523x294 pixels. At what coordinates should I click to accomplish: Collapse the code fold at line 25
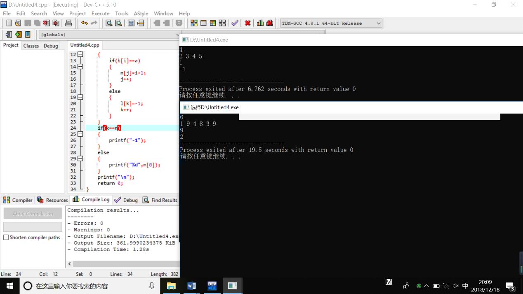click(80, 134)
